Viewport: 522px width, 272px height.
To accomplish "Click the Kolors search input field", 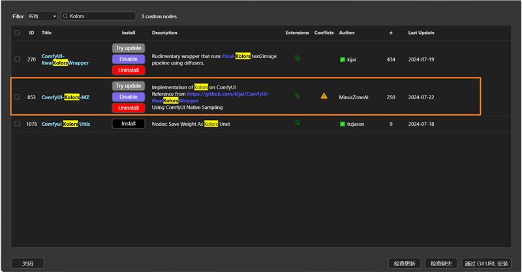I will point(99,16).
